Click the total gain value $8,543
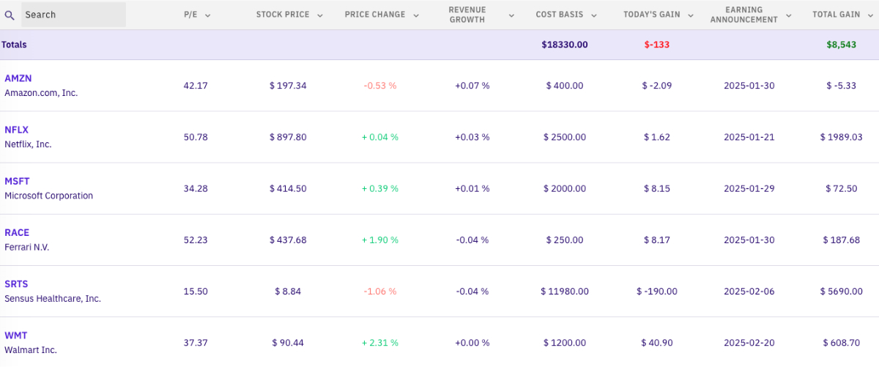This screenshot has height=367, width=879. [x=841, y=45]
